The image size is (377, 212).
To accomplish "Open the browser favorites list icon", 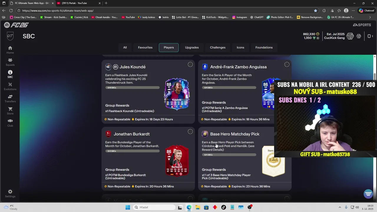I will click(x=339, y=11).
